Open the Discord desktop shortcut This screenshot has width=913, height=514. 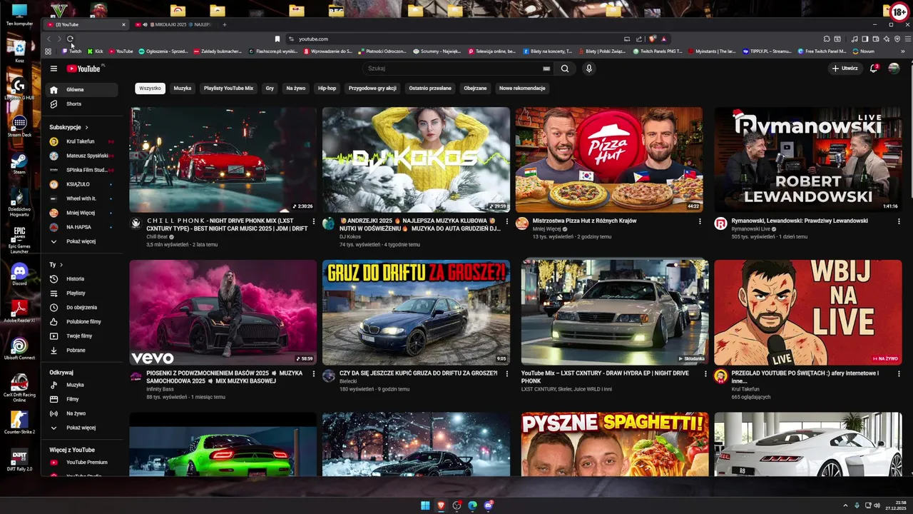point(19,274)
